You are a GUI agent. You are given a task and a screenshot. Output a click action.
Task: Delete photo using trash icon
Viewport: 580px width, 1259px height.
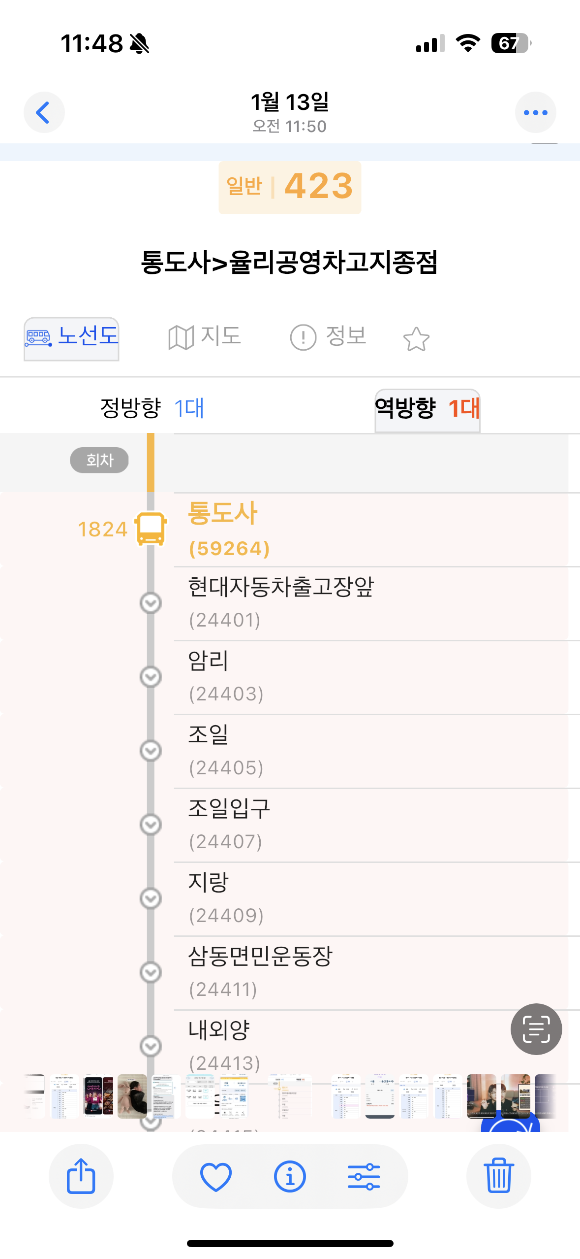click(498, 1176)
